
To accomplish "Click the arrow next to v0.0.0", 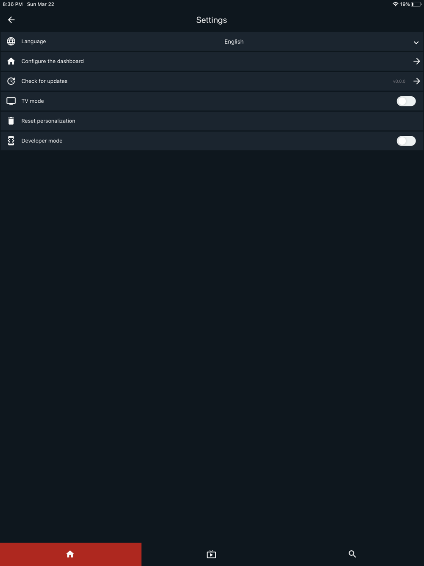I will tap(416, 81).
